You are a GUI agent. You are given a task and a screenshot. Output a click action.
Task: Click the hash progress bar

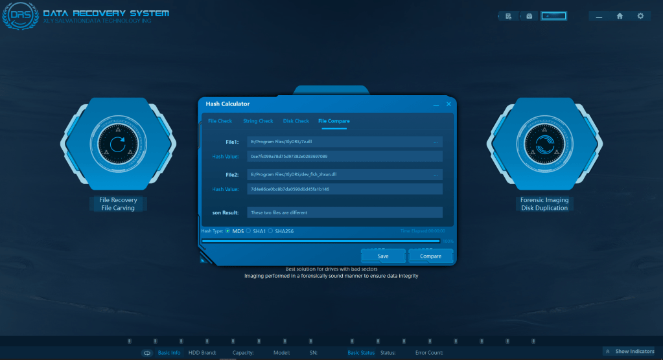click(x=321, y=241)
